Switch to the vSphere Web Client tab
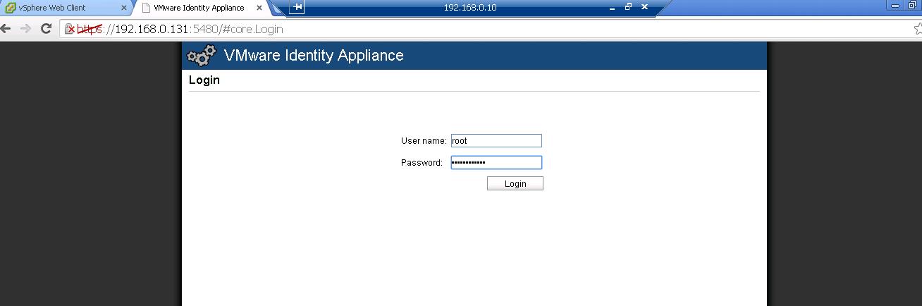 click(x=65, y=8)
